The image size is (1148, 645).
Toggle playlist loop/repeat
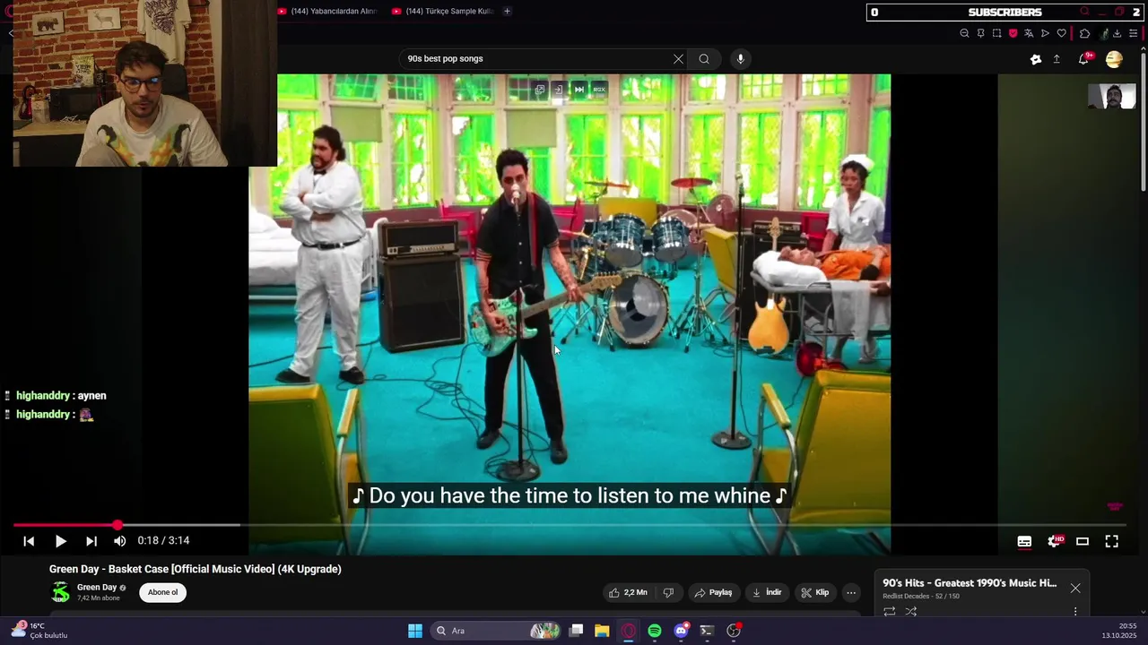tap(890, 612)
